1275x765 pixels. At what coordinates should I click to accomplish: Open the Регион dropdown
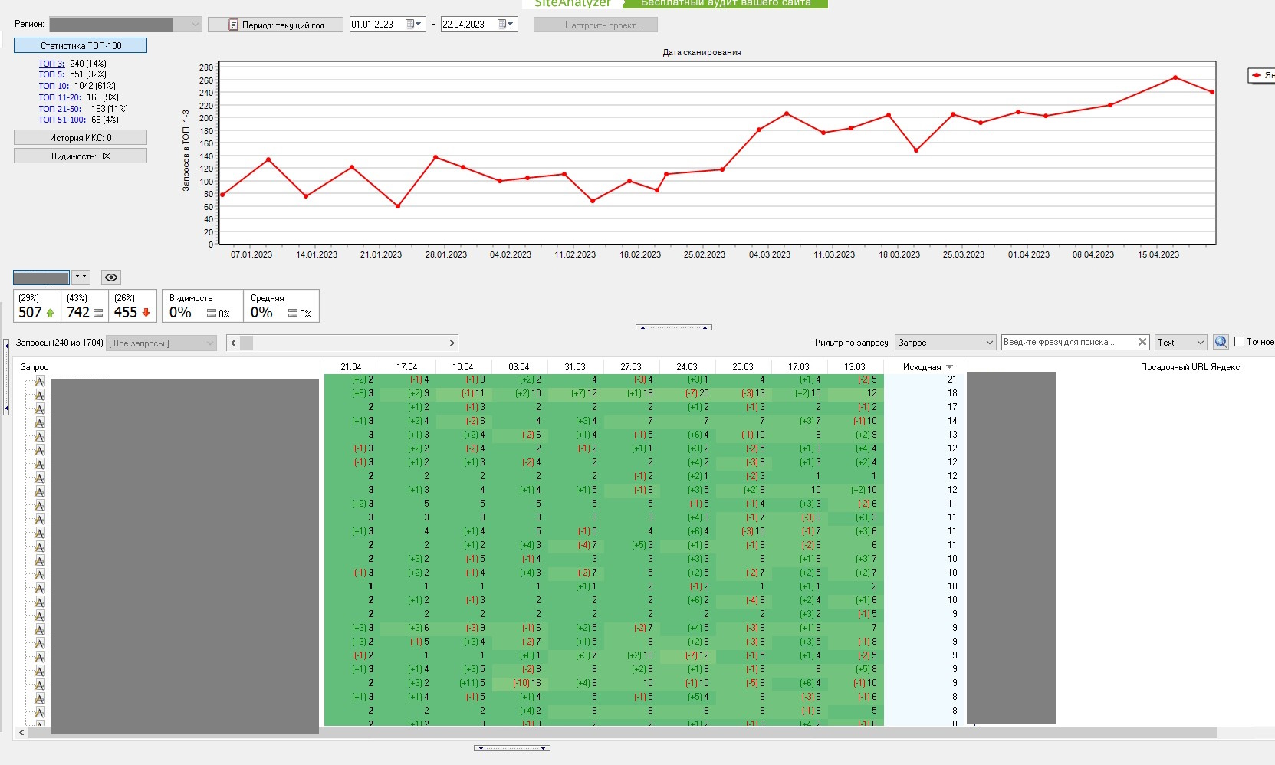(126, 25)
